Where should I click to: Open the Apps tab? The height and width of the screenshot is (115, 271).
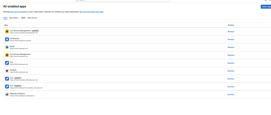coord(5,18)
